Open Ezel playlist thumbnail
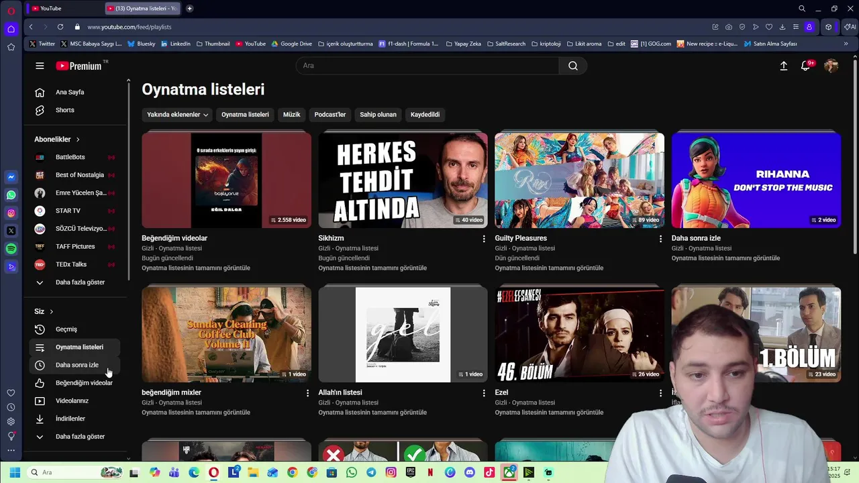Viewport: 859px width, 483px height. click(579, 334)
